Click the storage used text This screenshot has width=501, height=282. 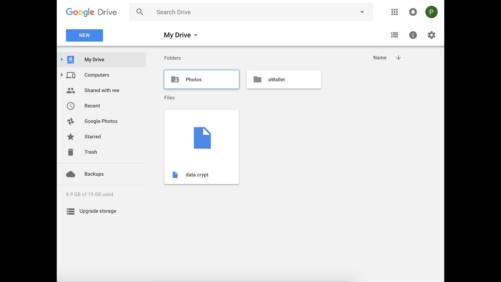(x=90, y=194)
